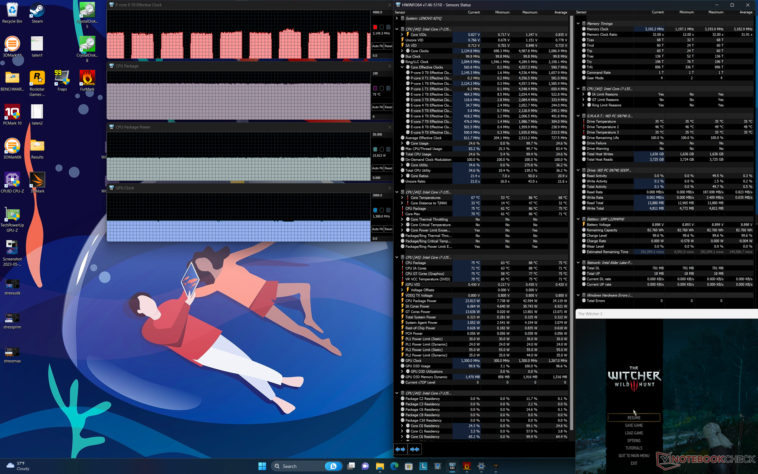Select QUIT TO MAIN MENU in Witcher 3
Viewport: 758px width, 474px height.
coord(634,455)
